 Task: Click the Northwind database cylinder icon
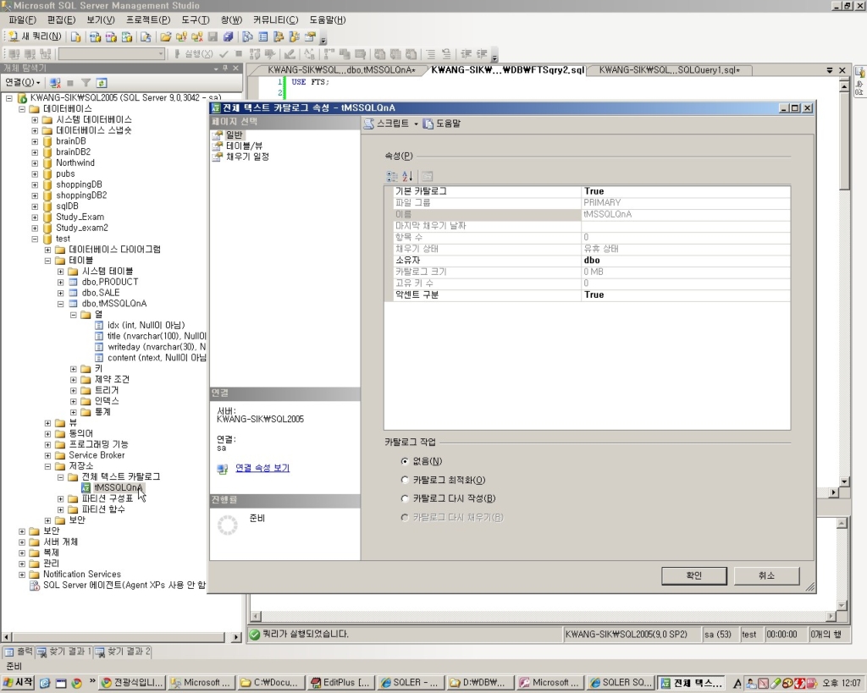click(x=47, y=163)
